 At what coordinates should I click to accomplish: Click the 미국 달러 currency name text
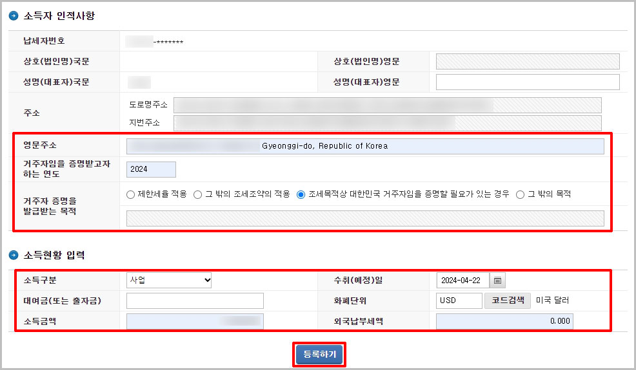pos(552,301)
